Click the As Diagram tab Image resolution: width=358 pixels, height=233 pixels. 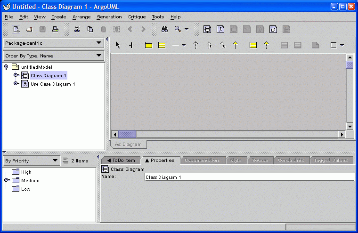[128, 145]
